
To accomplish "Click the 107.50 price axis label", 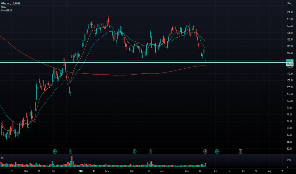I will [290, 80].
